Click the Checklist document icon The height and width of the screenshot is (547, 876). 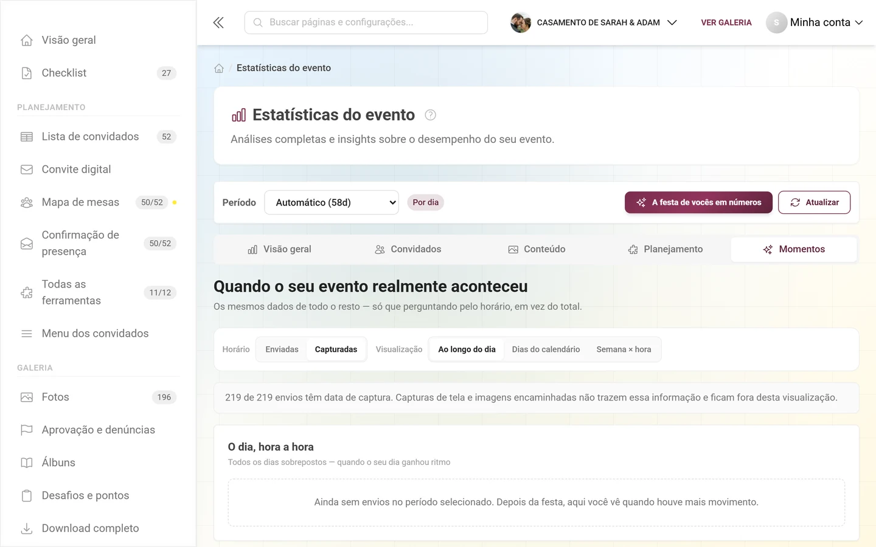click(27, 73)
